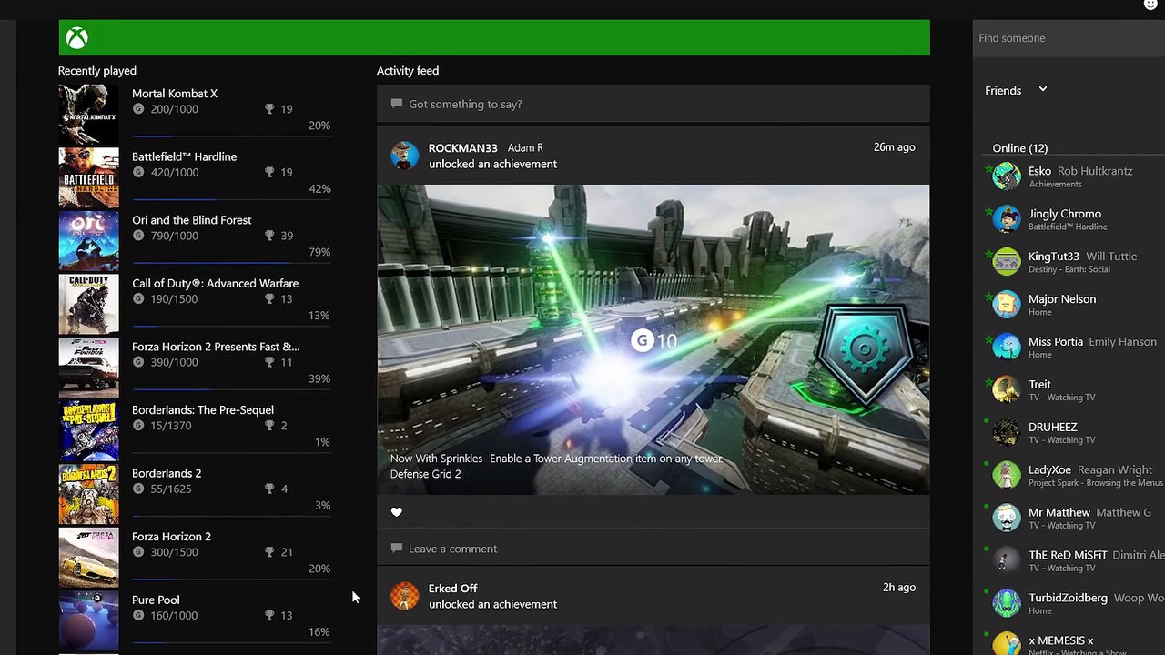Select Jingly Chromo friend name
The width and height of the screenshot is (1165, 655).
pos(1065,214)
